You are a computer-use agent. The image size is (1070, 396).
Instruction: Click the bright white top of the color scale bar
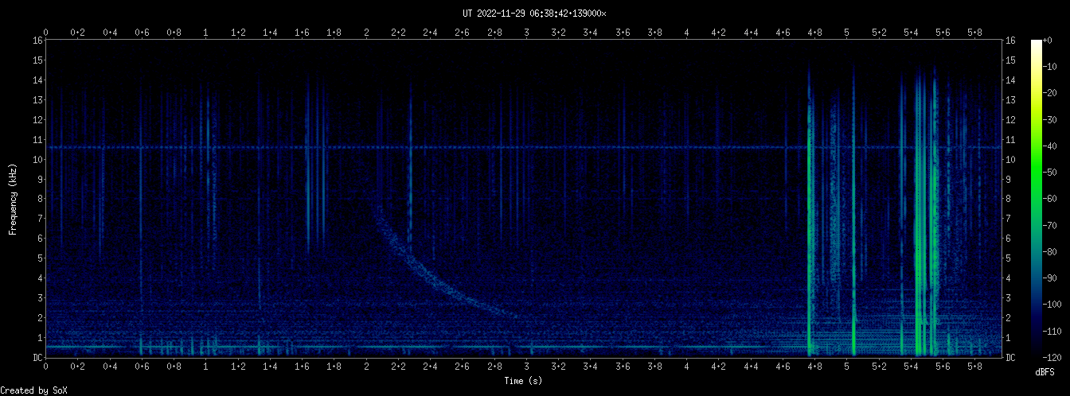[x=1036, y=44]
